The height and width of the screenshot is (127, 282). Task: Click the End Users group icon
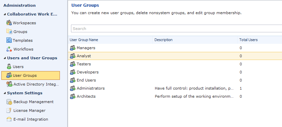(x=73, y=80)
